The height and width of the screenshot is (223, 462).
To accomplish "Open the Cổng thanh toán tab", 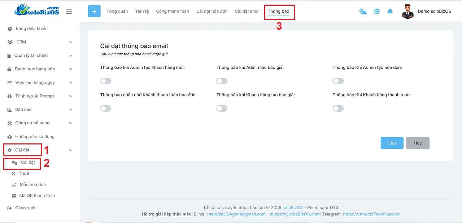I will click(x=173, y=11).
